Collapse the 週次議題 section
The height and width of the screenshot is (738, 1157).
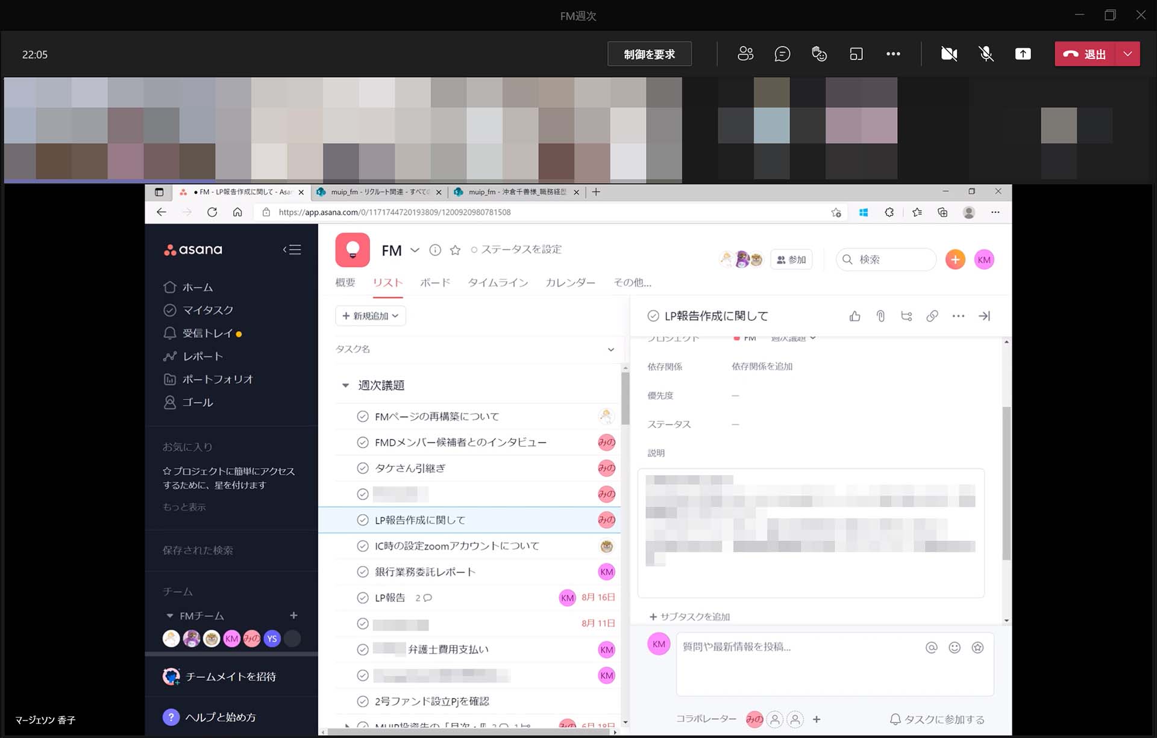pos(345,385)
